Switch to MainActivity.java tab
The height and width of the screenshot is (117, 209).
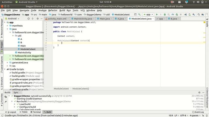[83, 19]
